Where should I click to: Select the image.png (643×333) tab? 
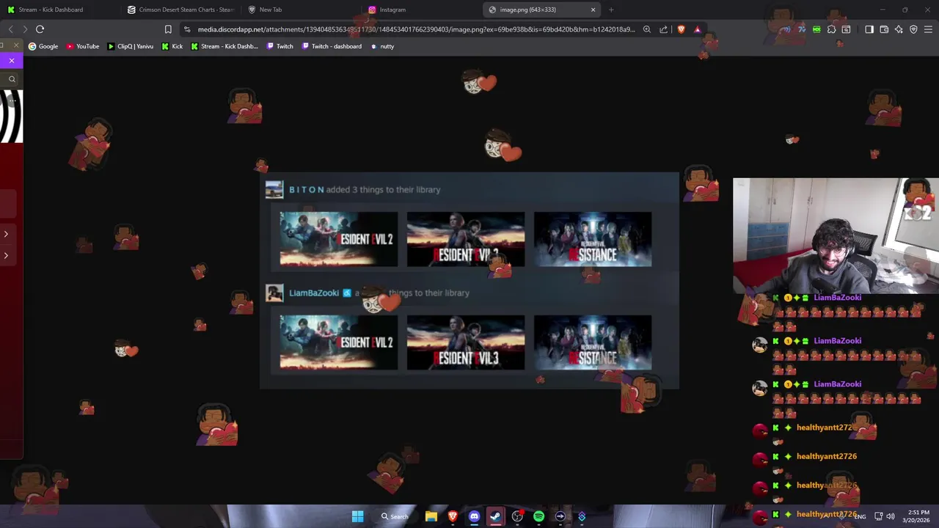tap(541, 10)
